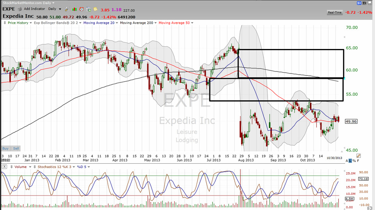The height and width of the screenshot is (210, 375).
Task: Click the layout window icon at top right
Action: [370, 3]
